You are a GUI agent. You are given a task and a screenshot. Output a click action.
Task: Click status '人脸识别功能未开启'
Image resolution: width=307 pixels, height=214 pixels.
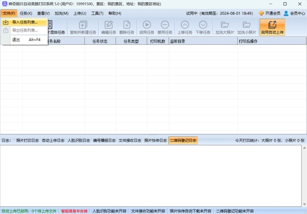coord(109,211)
